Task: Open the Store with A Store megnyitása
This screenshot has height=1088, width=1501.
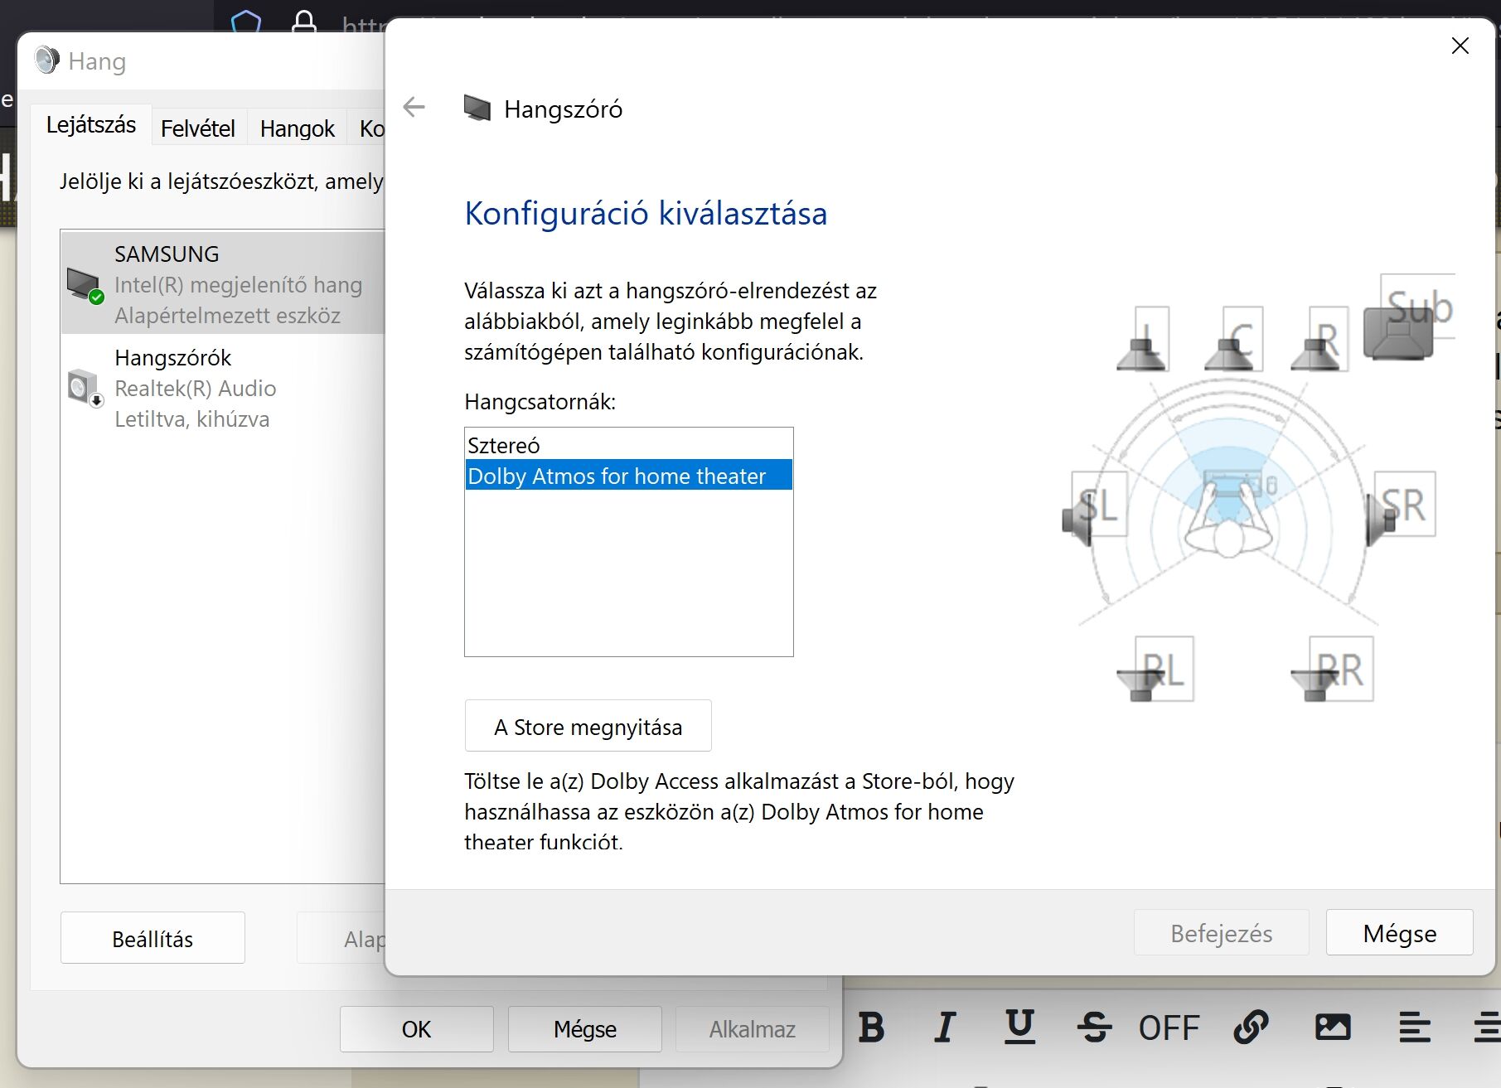Action: point(588,726)
